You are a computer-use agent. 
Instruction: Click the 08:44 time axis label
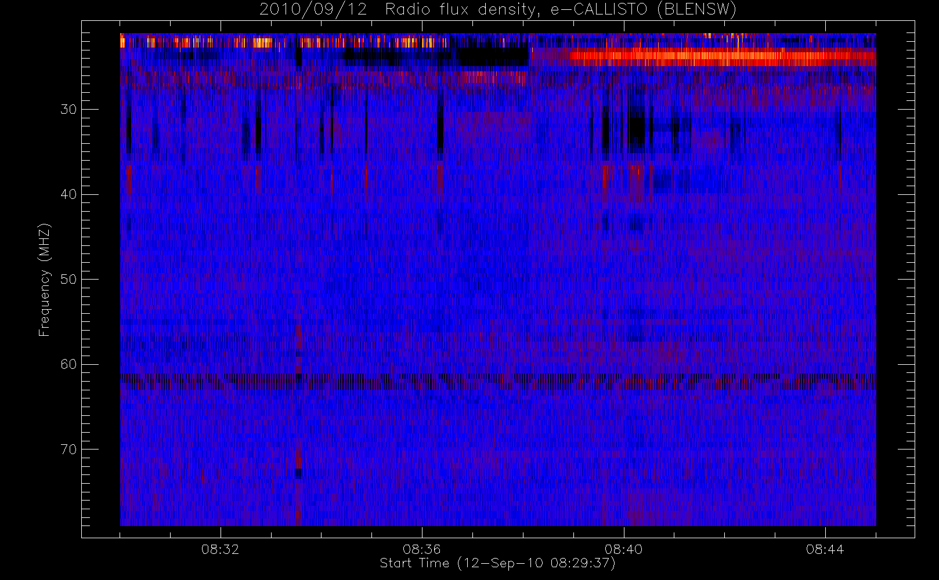click(825, 549)
